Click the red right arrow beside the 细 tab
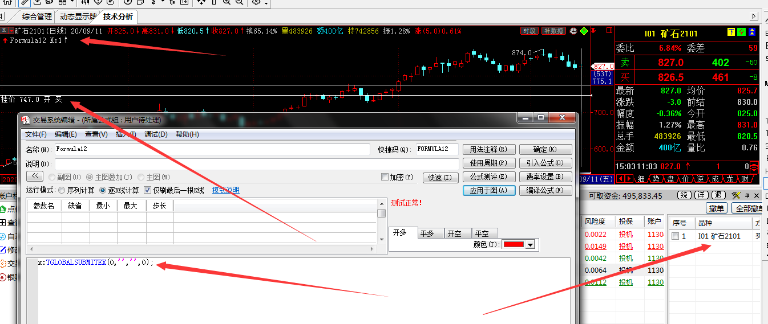The image size is (768, 324). point(630,179)
